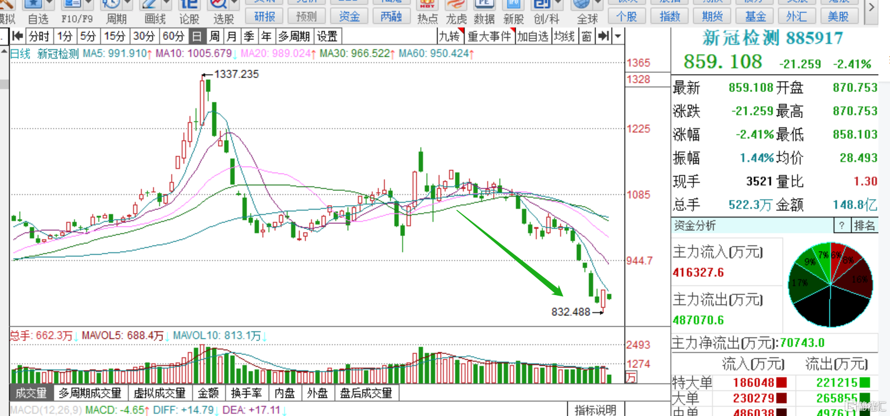Expand the 自选 dropdown arrow
890x416 pixels.
[49, 3]
